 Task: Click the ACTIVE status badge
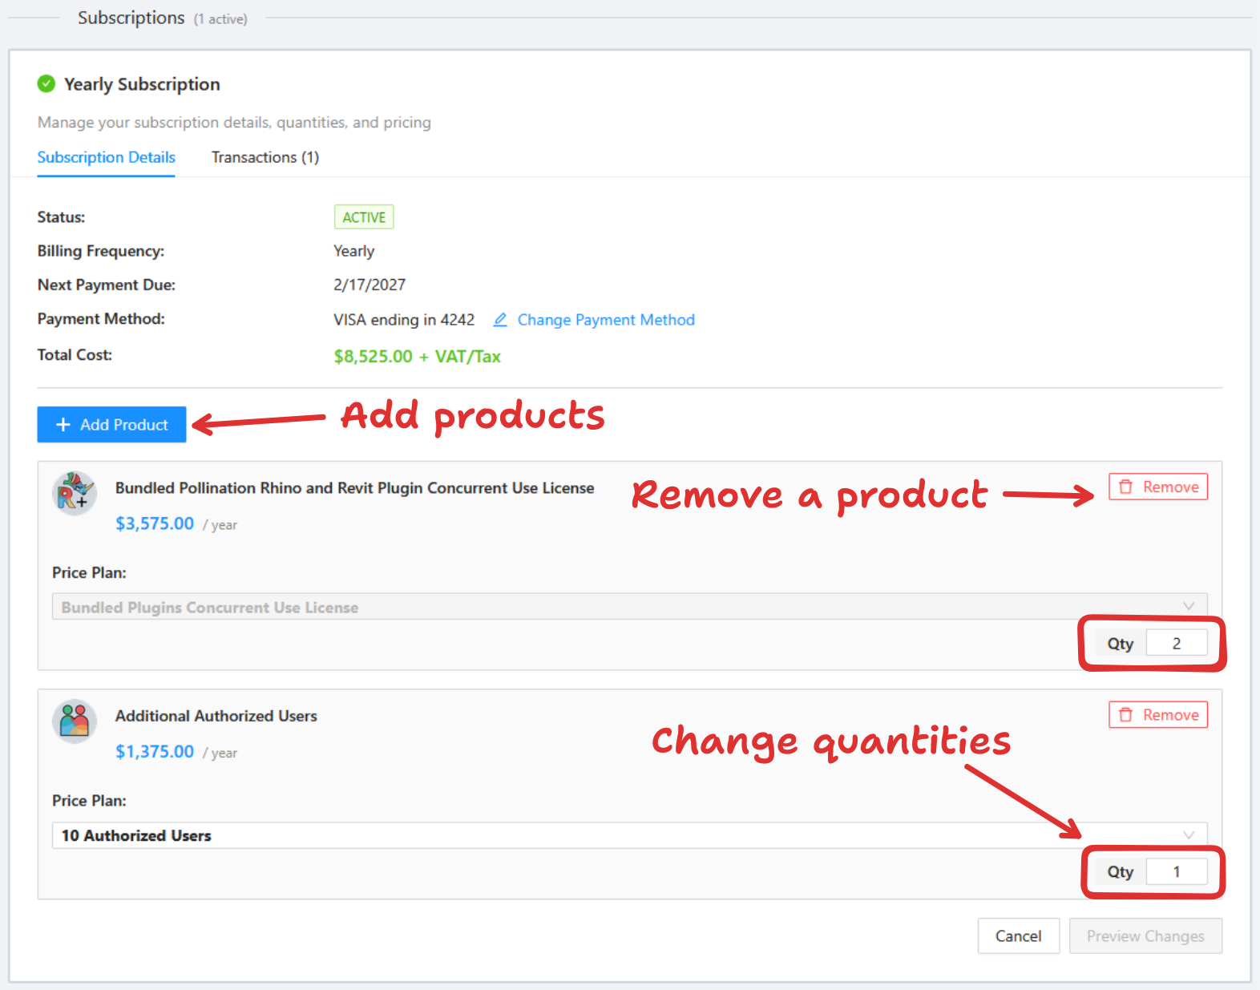coord(364,217)
